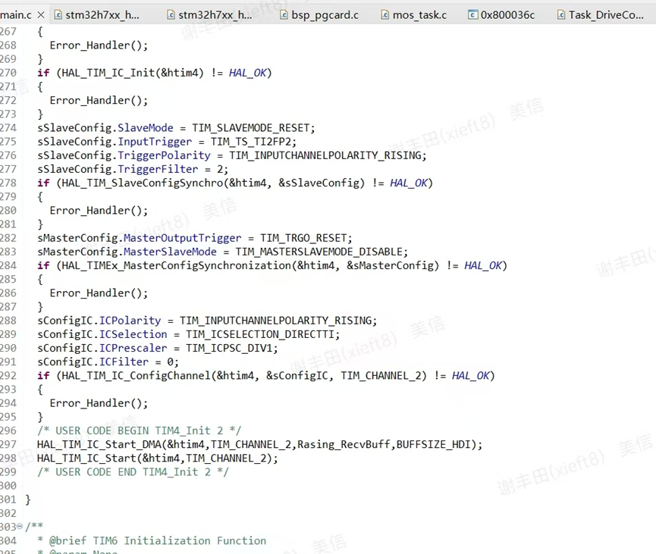Click the file icon on the 0x800036c tab

click(474, 14)
